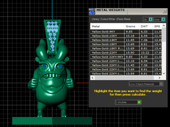Click the DWT column header
This screenshot has width=170, height=127.
(146, 26)
